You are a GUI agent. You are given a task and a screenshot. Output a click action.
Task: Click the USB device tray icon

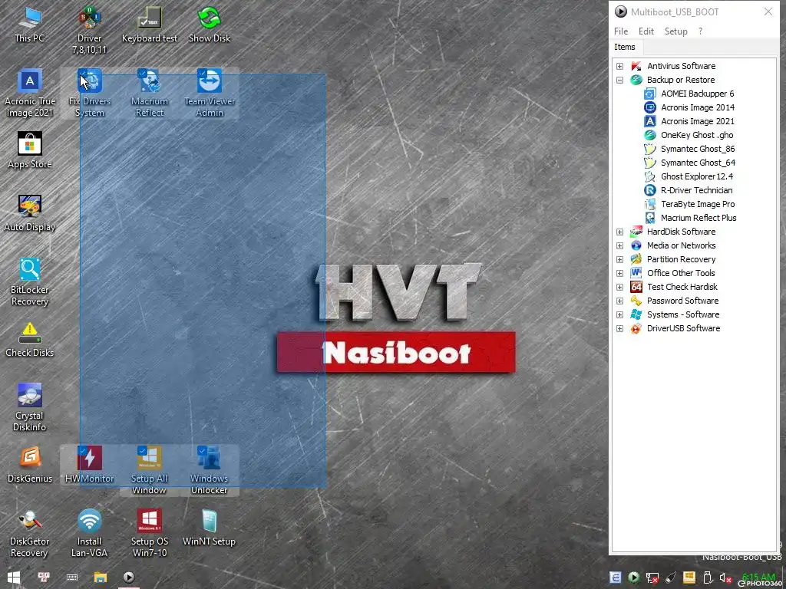click(707, 578)
